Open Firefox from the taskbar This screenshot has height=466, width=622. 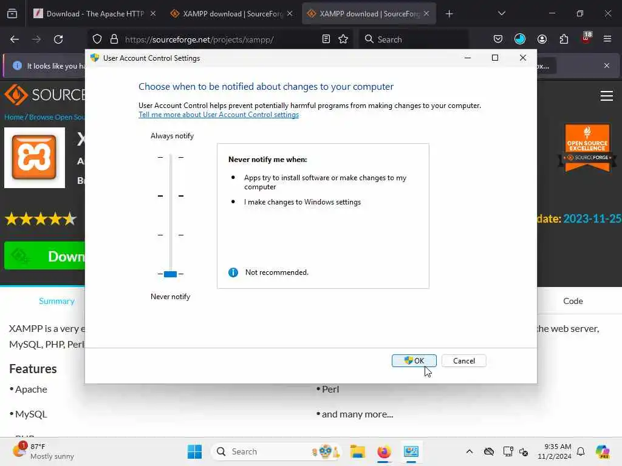384,451
